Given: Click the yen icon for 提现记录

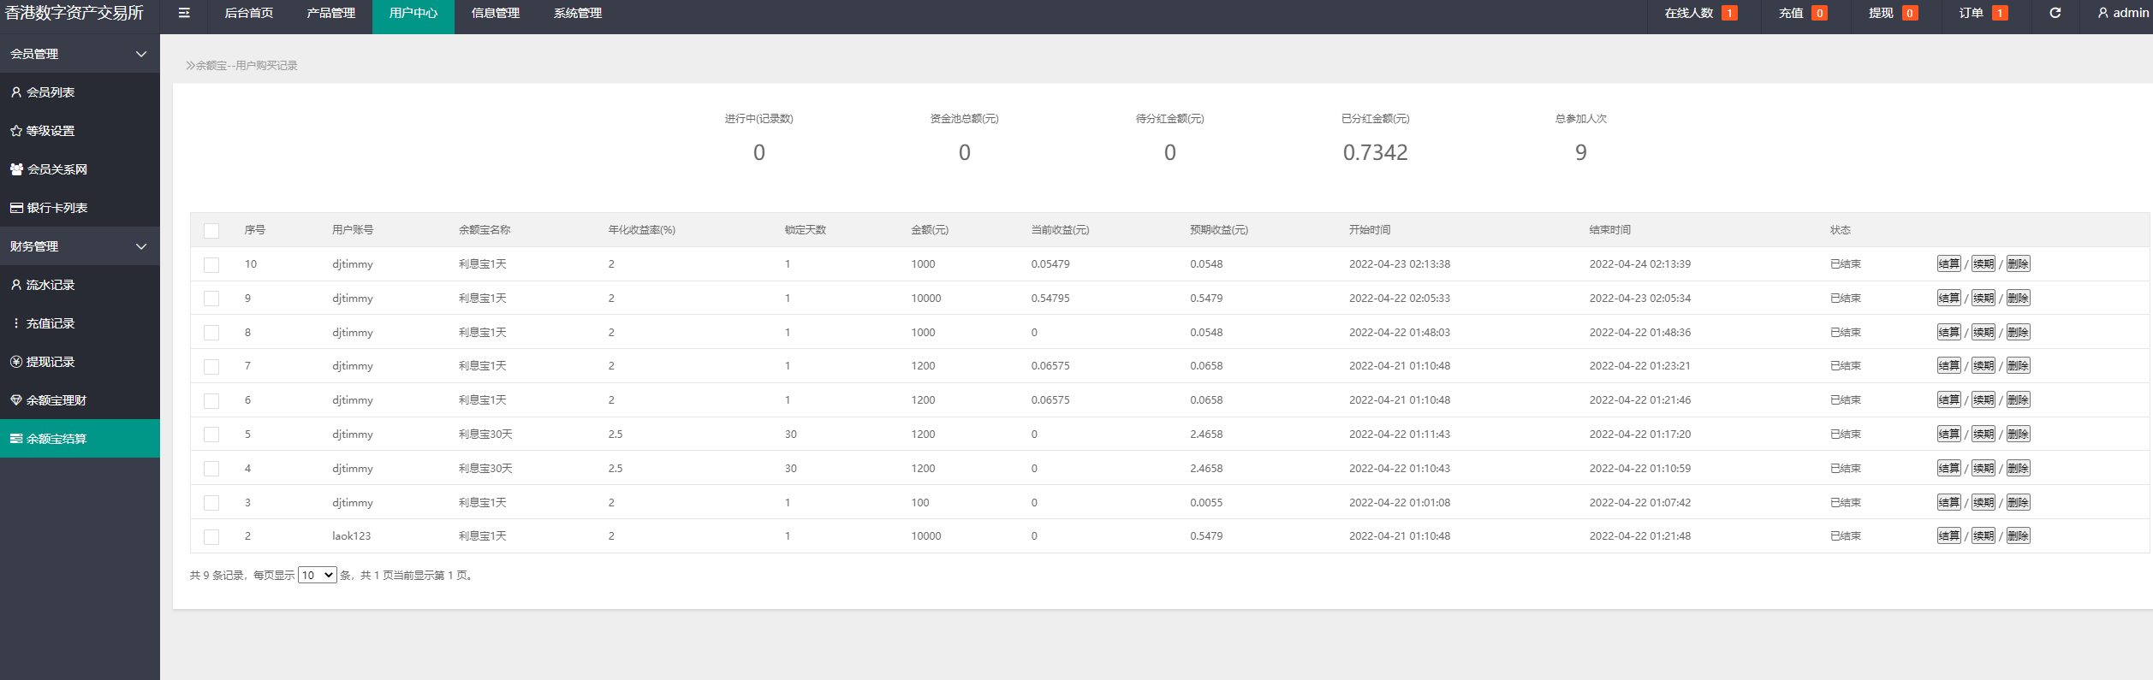Looking at the screenshot, I should tap(16, 362).
